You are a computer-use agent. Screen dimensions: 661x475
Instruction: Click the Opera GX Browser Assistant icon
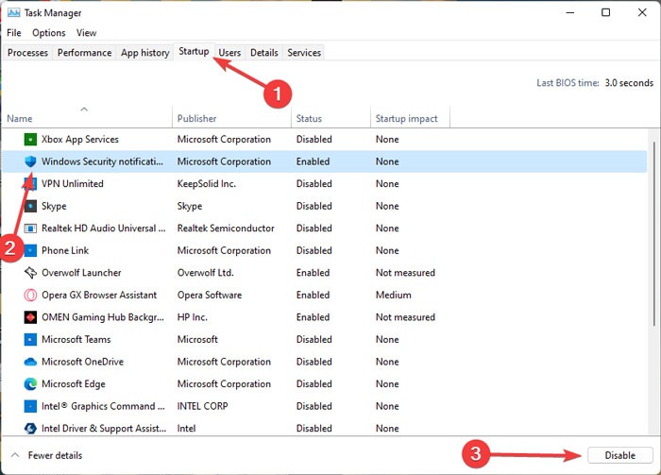click(x=30, y=295)
